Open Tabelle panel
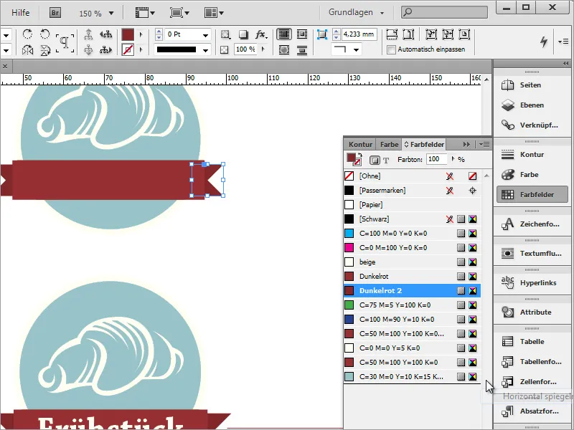574x430 pixels. pyautogui.click(x=532, y=342)
